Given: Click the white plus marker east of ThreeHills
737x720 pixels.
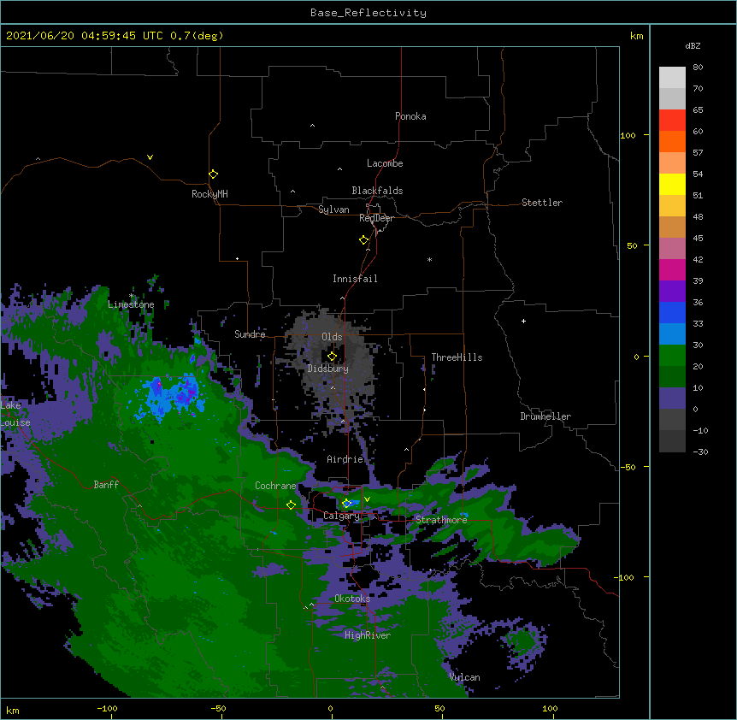Looking at the screenshot, I should point(523,321).
